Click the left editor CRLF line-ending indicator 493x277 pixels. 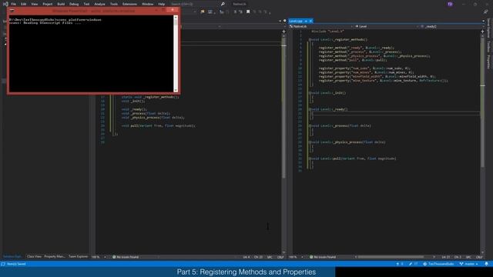[280, 257]
